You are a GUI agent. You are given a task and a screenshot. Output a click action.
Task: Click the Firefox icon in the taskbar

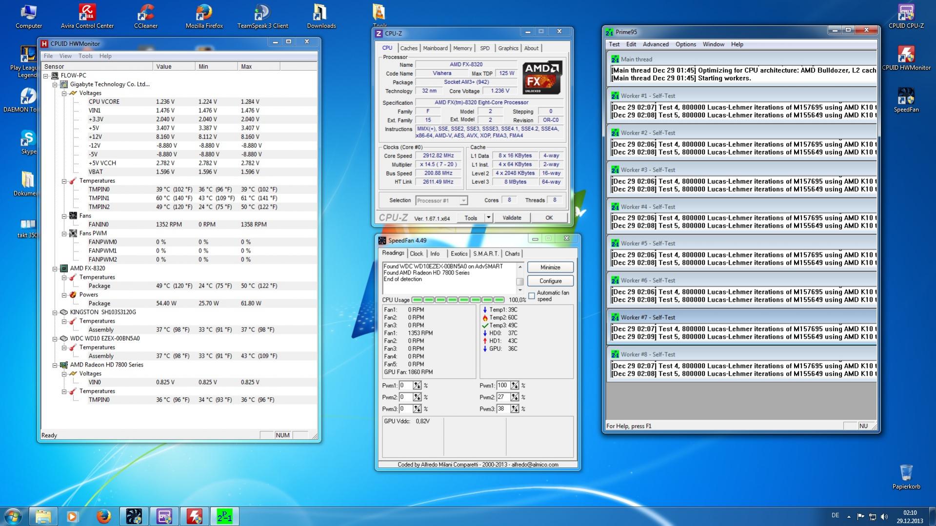click(x=103, y=516)
